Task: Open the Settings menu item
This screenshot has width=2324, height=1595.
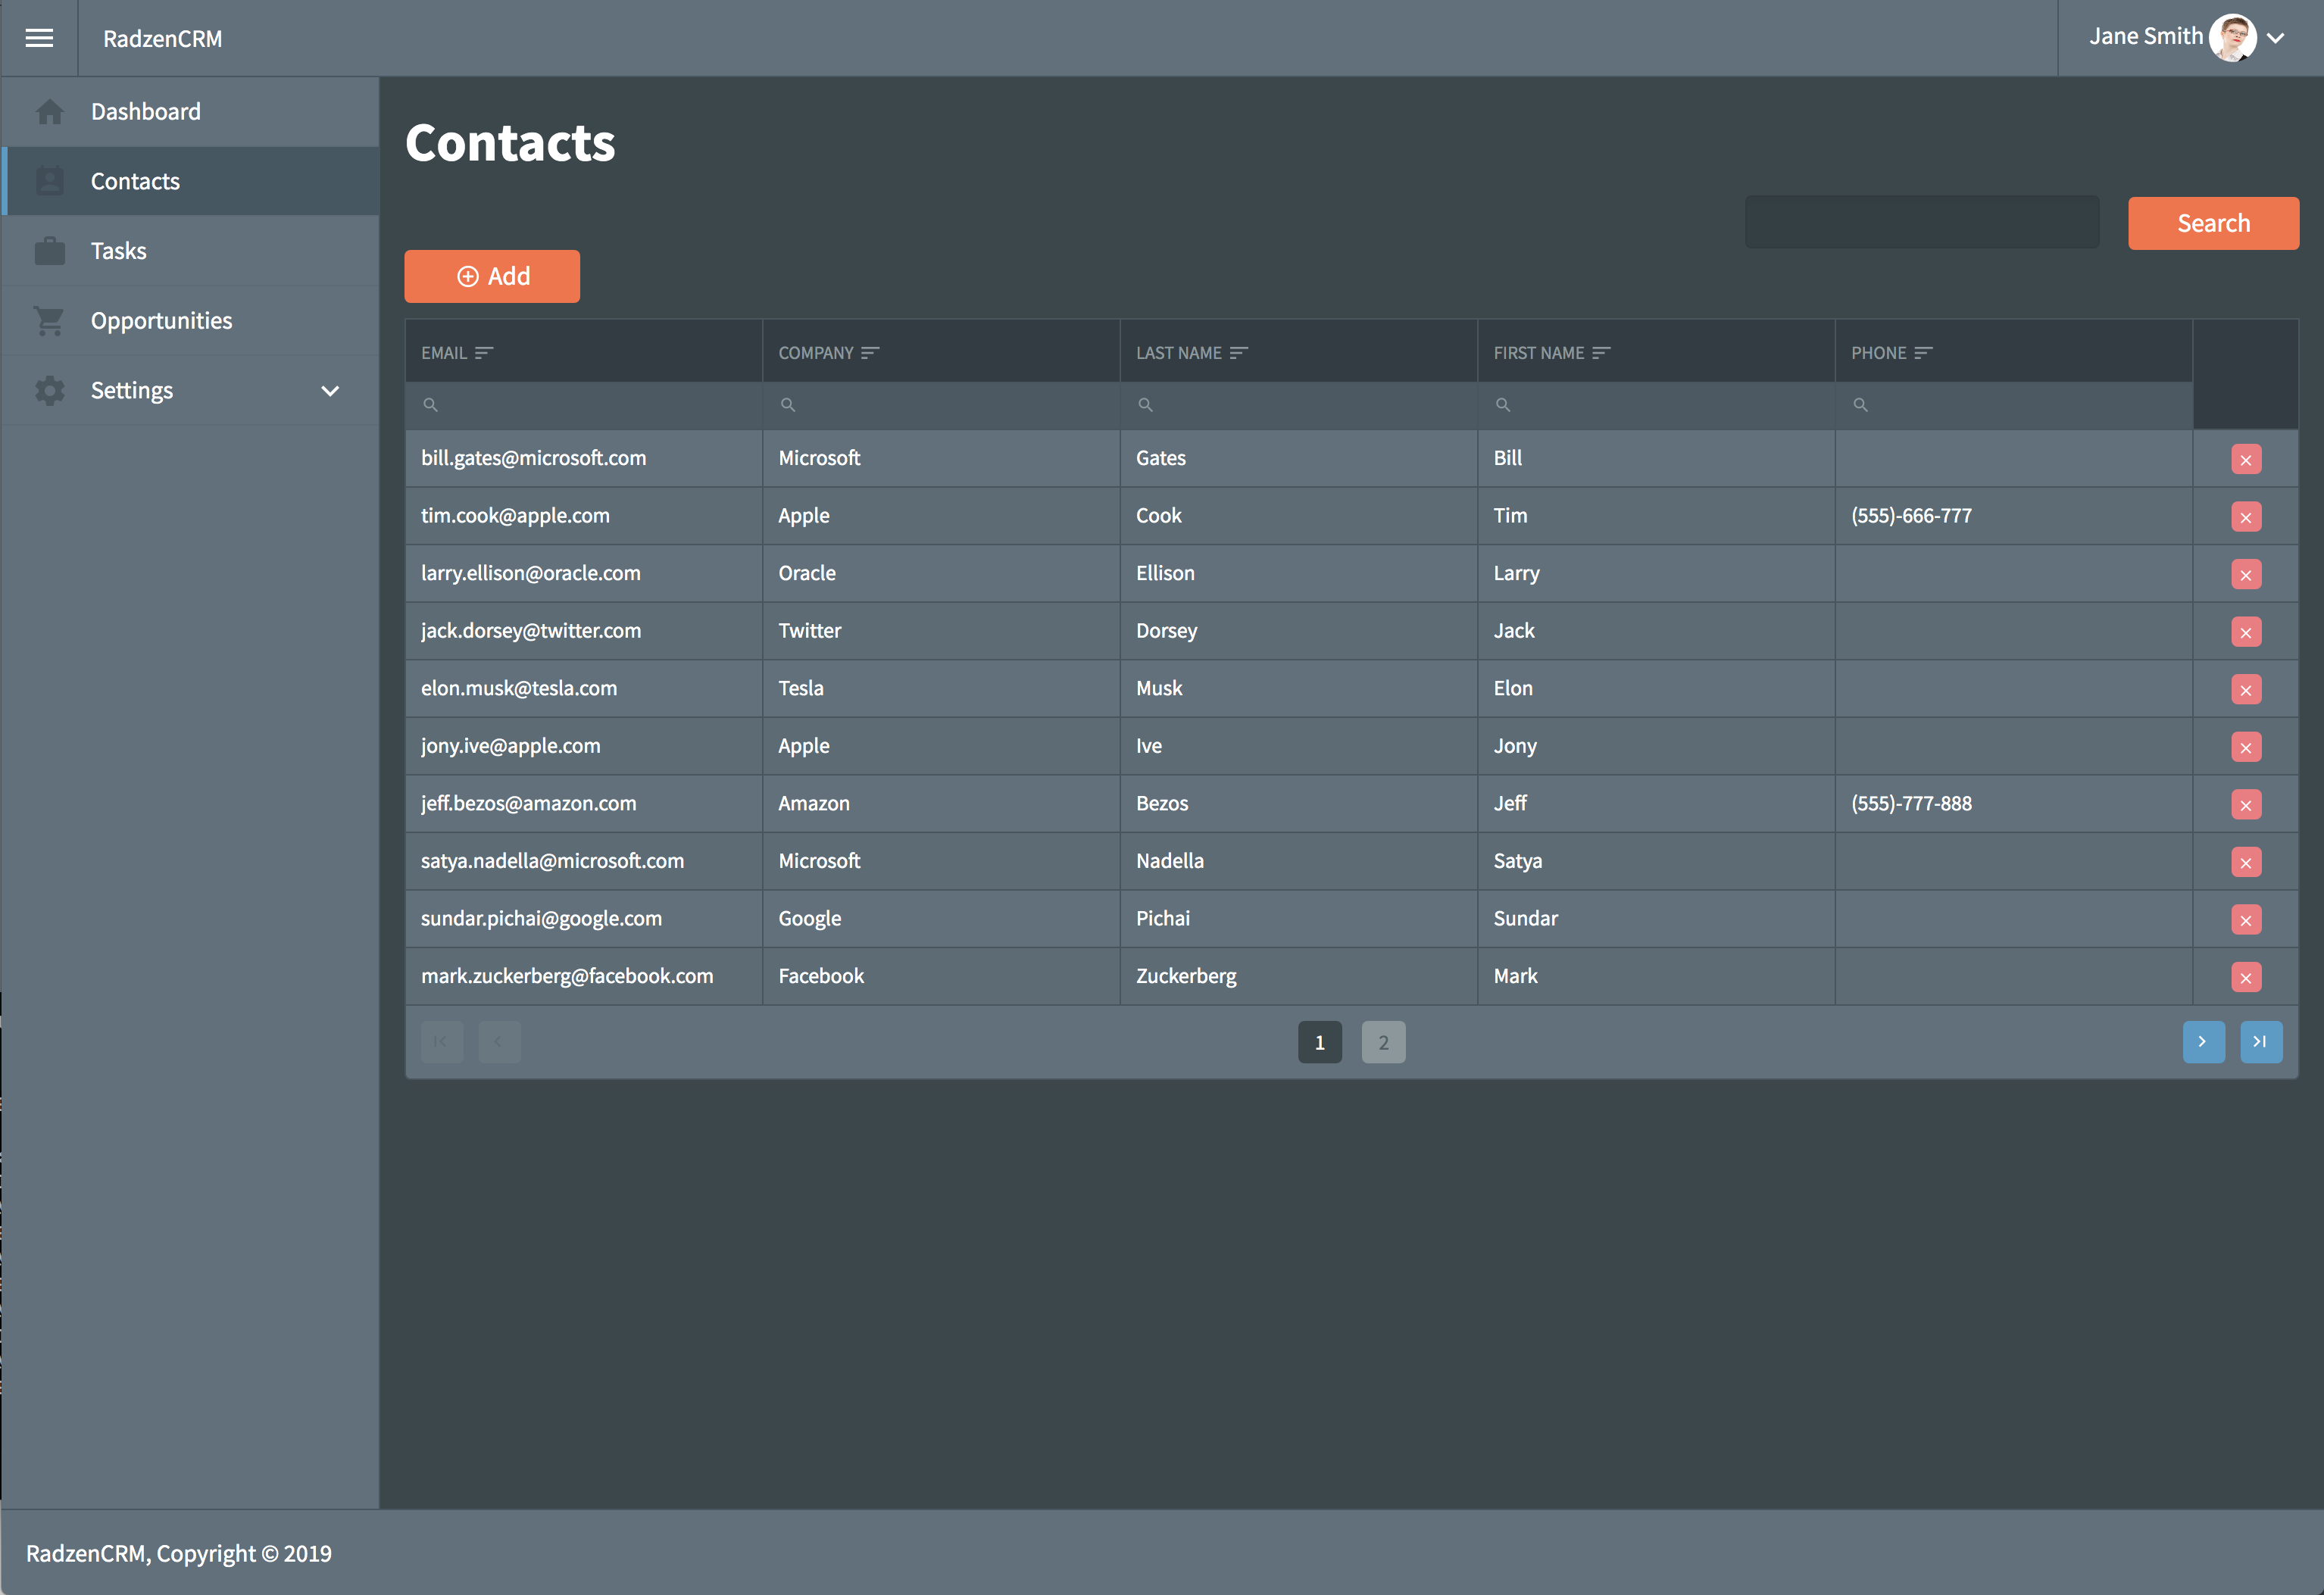Action: [191, 390]
